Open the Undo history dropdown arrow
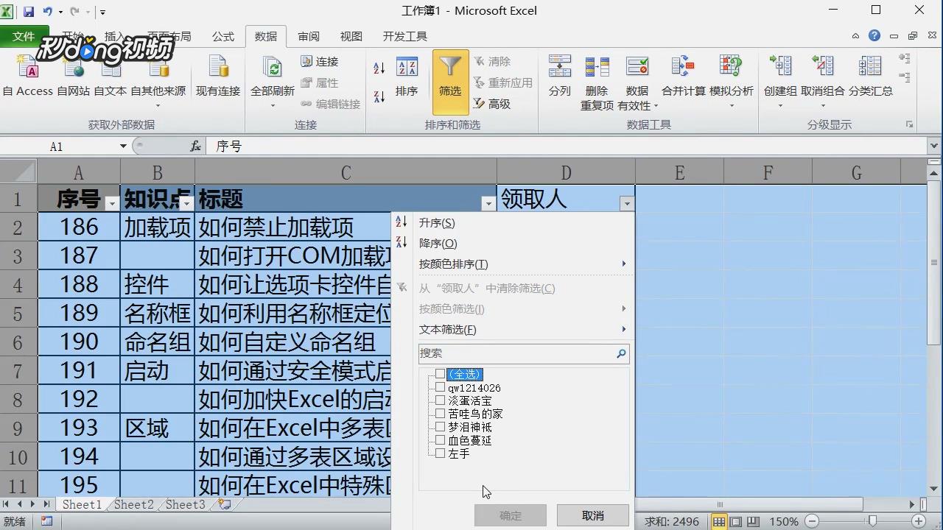Image resolution: width=943 pixels, height=530 pixels. point(60,12)
